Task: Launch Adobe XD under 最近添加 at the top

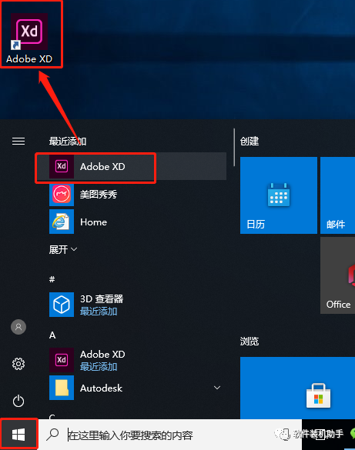Action: [132, 166]
